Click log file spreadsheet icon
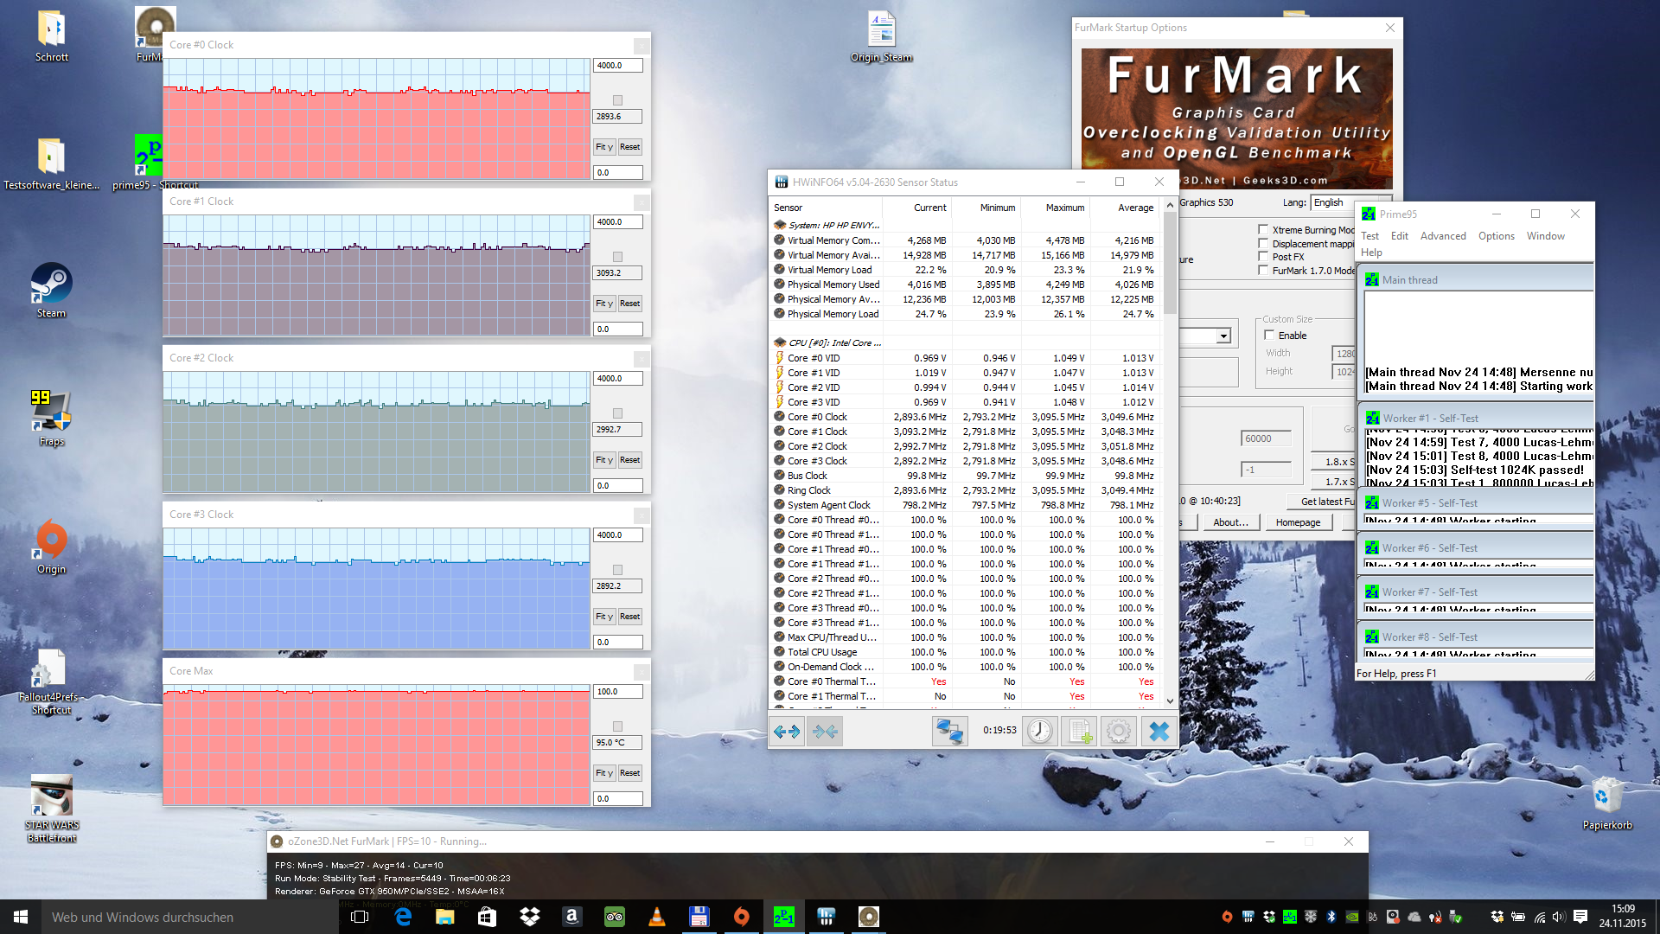Screen dimensions: 1660x934 pos(1080,732)
